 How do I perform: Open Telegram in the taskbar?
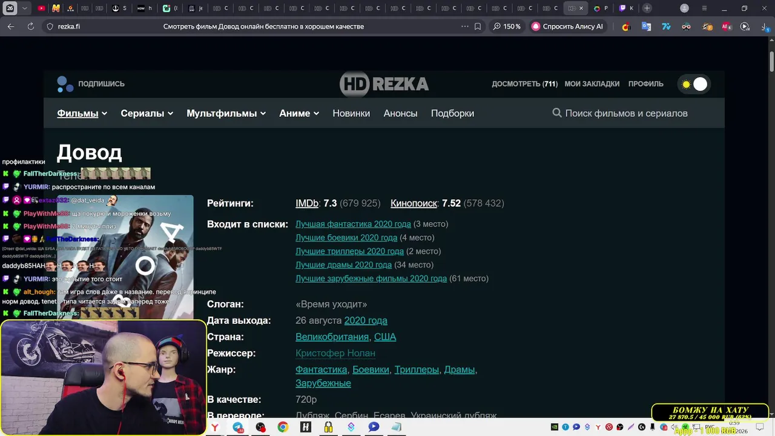(x=238, y=427)
